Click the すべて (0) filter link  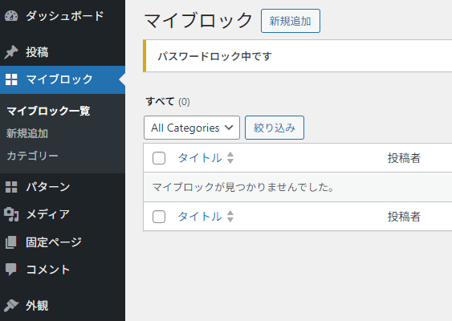(168, 101)
